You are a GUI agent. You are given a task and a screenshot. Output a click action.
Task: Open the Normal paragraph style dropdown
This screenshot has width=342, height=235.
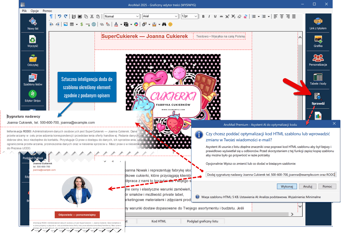pyautogui.click(x=122, y=16)
